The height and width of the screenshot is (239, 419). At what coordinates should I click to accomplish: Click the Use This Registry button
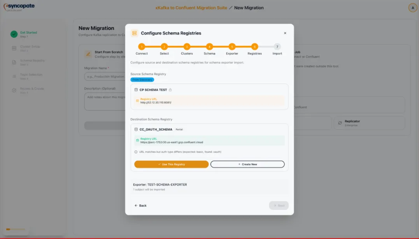coord(172,164)
